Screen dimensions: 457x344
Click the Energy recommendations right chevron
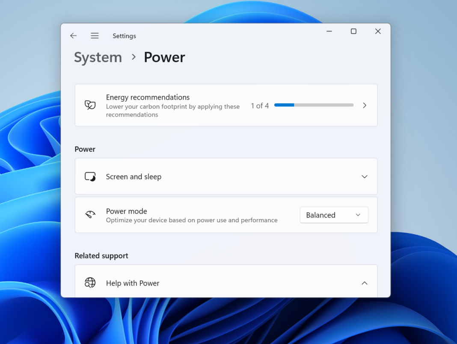pyautogui.click(x=365, y=105)
